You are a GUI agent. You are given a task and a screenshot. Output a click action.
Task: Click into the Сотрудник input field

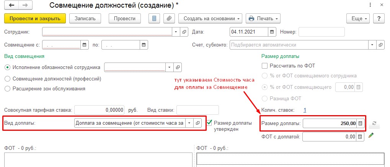click(107, 32)
